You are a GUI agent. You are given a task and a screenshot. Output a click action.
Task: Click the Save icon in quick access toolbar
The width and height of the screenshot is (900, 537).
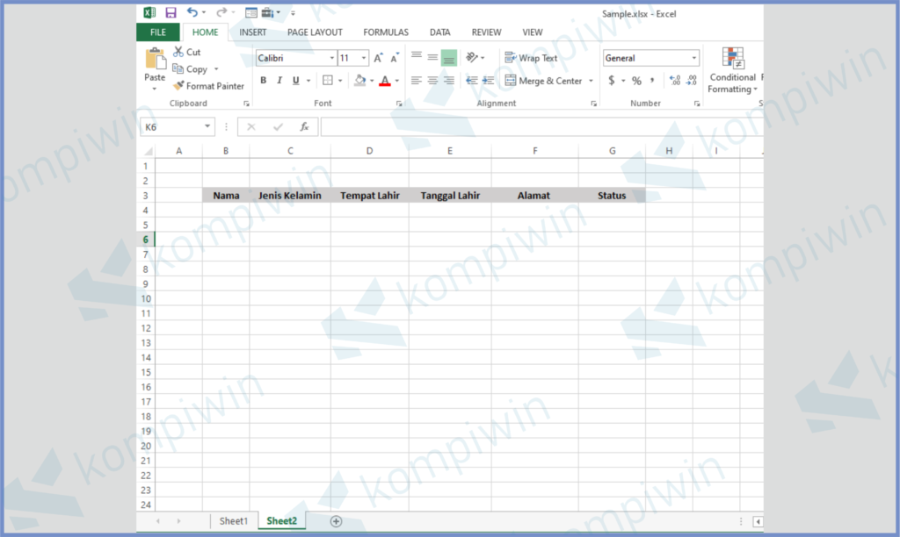click(x=171, y=13)
